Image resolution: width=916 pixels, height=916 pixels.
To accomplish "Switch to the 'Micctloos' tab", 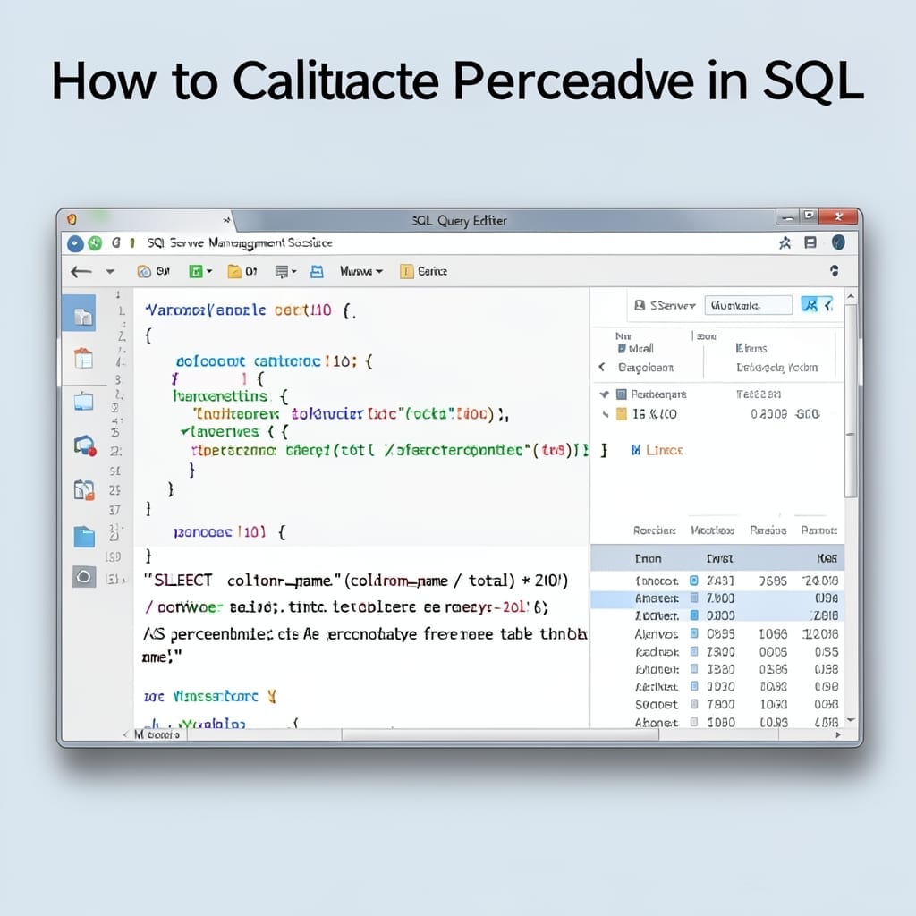I will pyautogui.click(x=712, y=530).
